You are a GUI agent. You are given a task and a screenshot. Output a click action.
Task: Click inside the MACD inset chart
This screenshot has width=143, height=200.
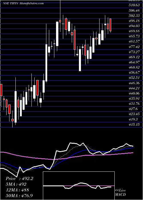(x=79, y=186)
